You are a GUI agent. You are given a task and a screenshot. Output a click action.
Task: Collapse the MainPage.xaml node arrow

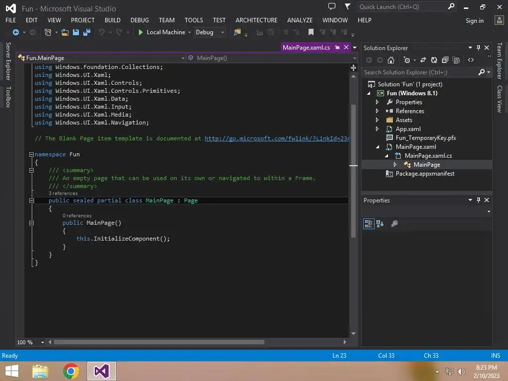pyautogui.click(x=378, y=147)
